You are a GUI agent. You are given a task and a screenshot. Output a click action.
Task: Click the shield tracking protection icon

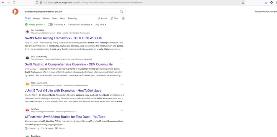coord(37,2)
